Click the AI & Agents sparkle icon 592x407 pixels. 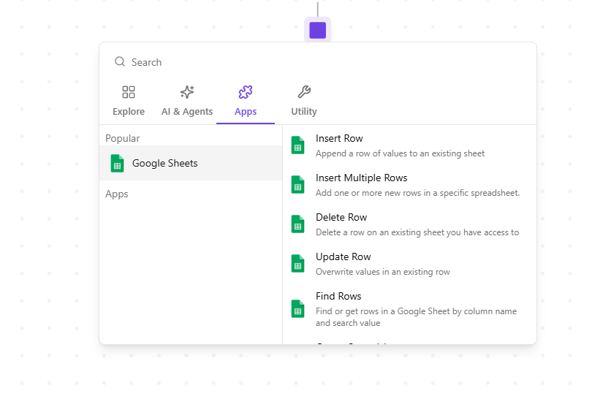tap(187, 92)
